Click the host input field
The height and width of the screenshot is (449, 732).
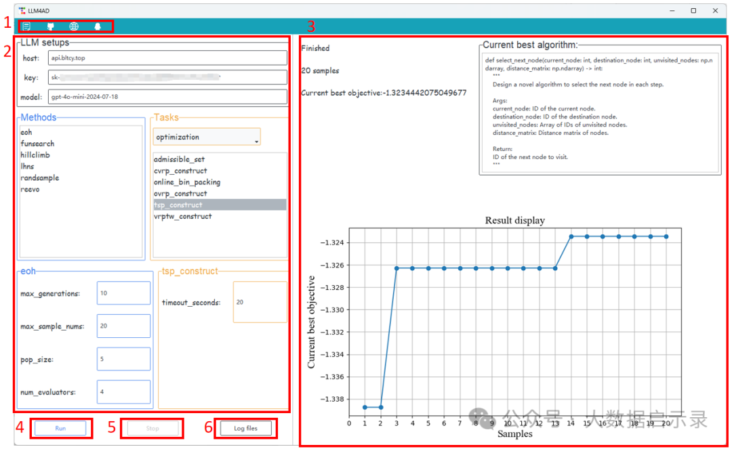point(167,58)
